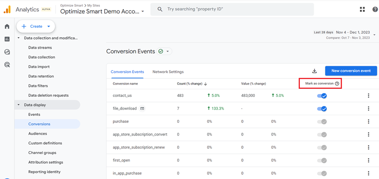Screen dimensions: 379x179
Task: Open Custom definitions in sidebar
Action: 45,143
